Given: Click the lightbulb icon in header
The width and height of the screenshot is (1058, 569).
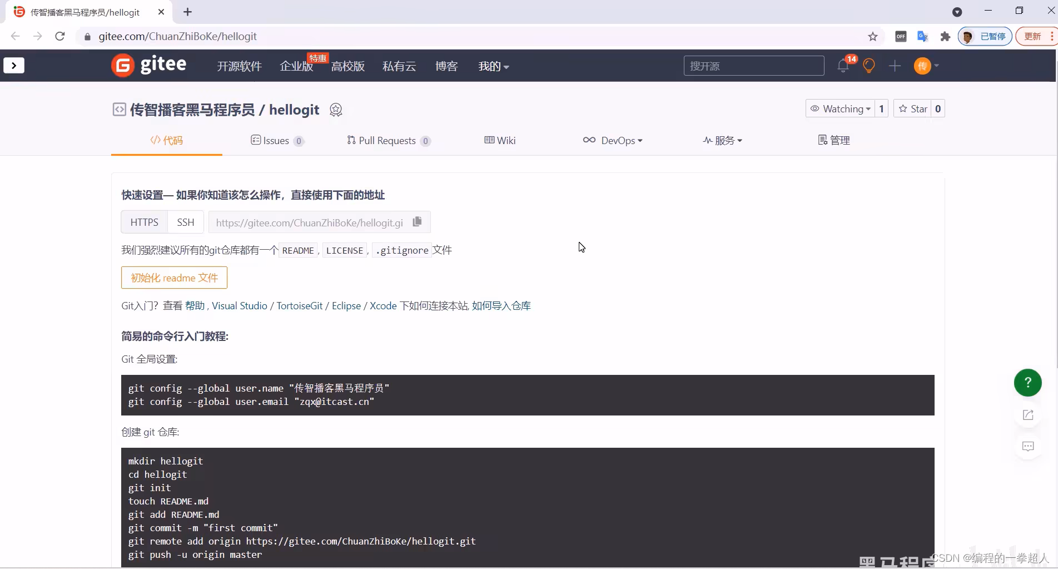Looking at the screenshot, I should (x=869, y=66).
